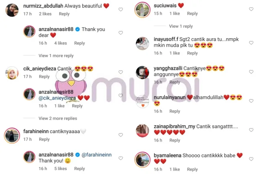Expand 'View 1 more reply' thread
The height and width of the screenshot is (174, 261).
tap(56, 56)
